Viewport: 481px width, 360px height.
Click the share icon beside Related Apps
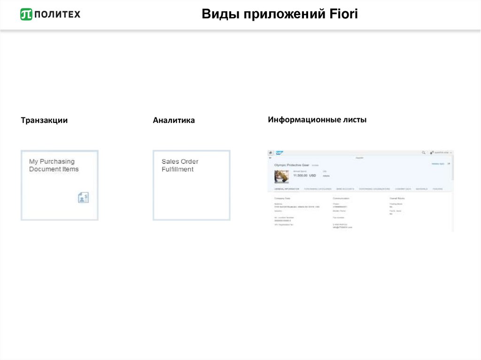click(x=449, y=164)
